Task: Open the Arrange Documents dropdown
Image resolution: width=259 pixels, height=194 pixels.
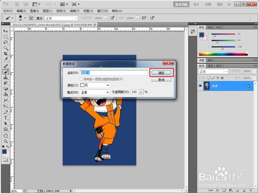Action: click(64, 4)
